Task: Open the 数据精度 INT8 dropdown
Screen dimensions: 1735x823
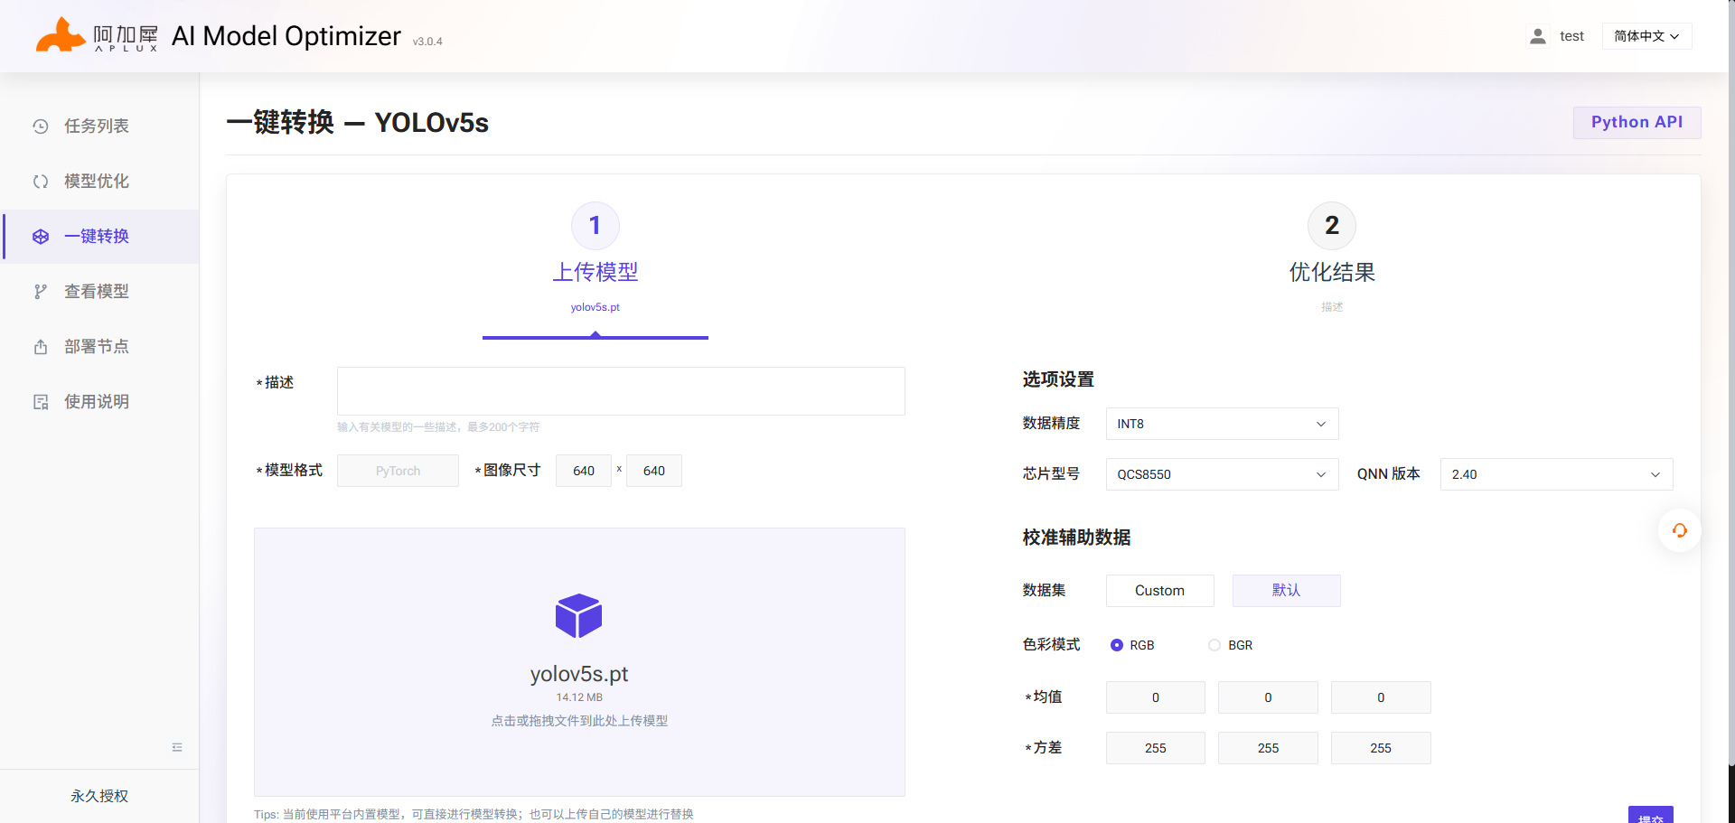Action: [x=1222, y=424]
